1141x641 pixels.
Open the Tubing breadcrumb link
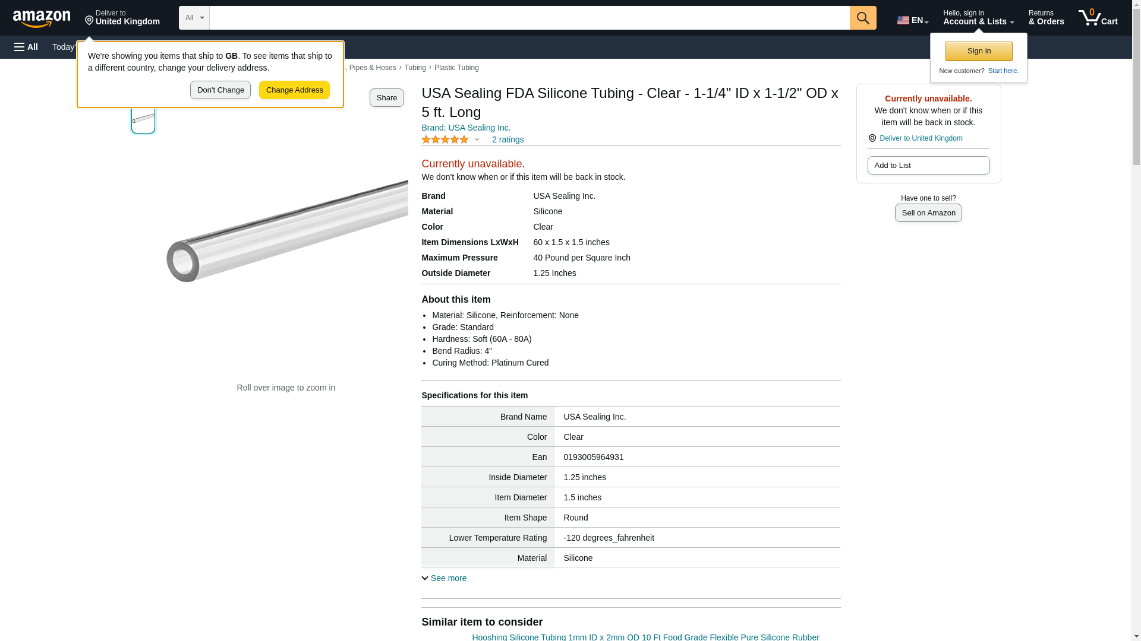415,68
